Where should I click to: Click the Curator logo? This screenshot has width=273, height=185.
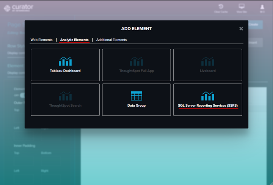tap(19, 8)
